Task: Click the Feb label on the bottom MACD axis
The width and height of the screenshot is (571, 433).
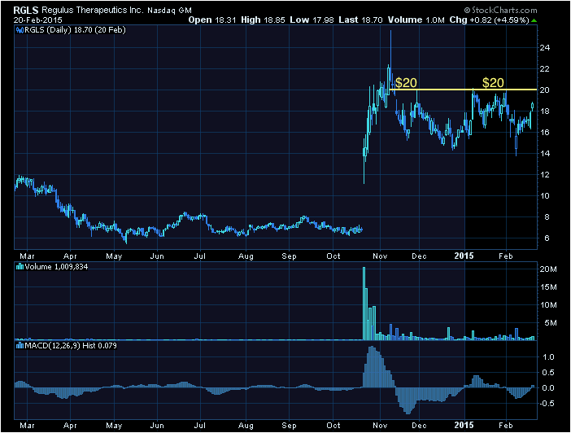Action: [x=505, y=426]
